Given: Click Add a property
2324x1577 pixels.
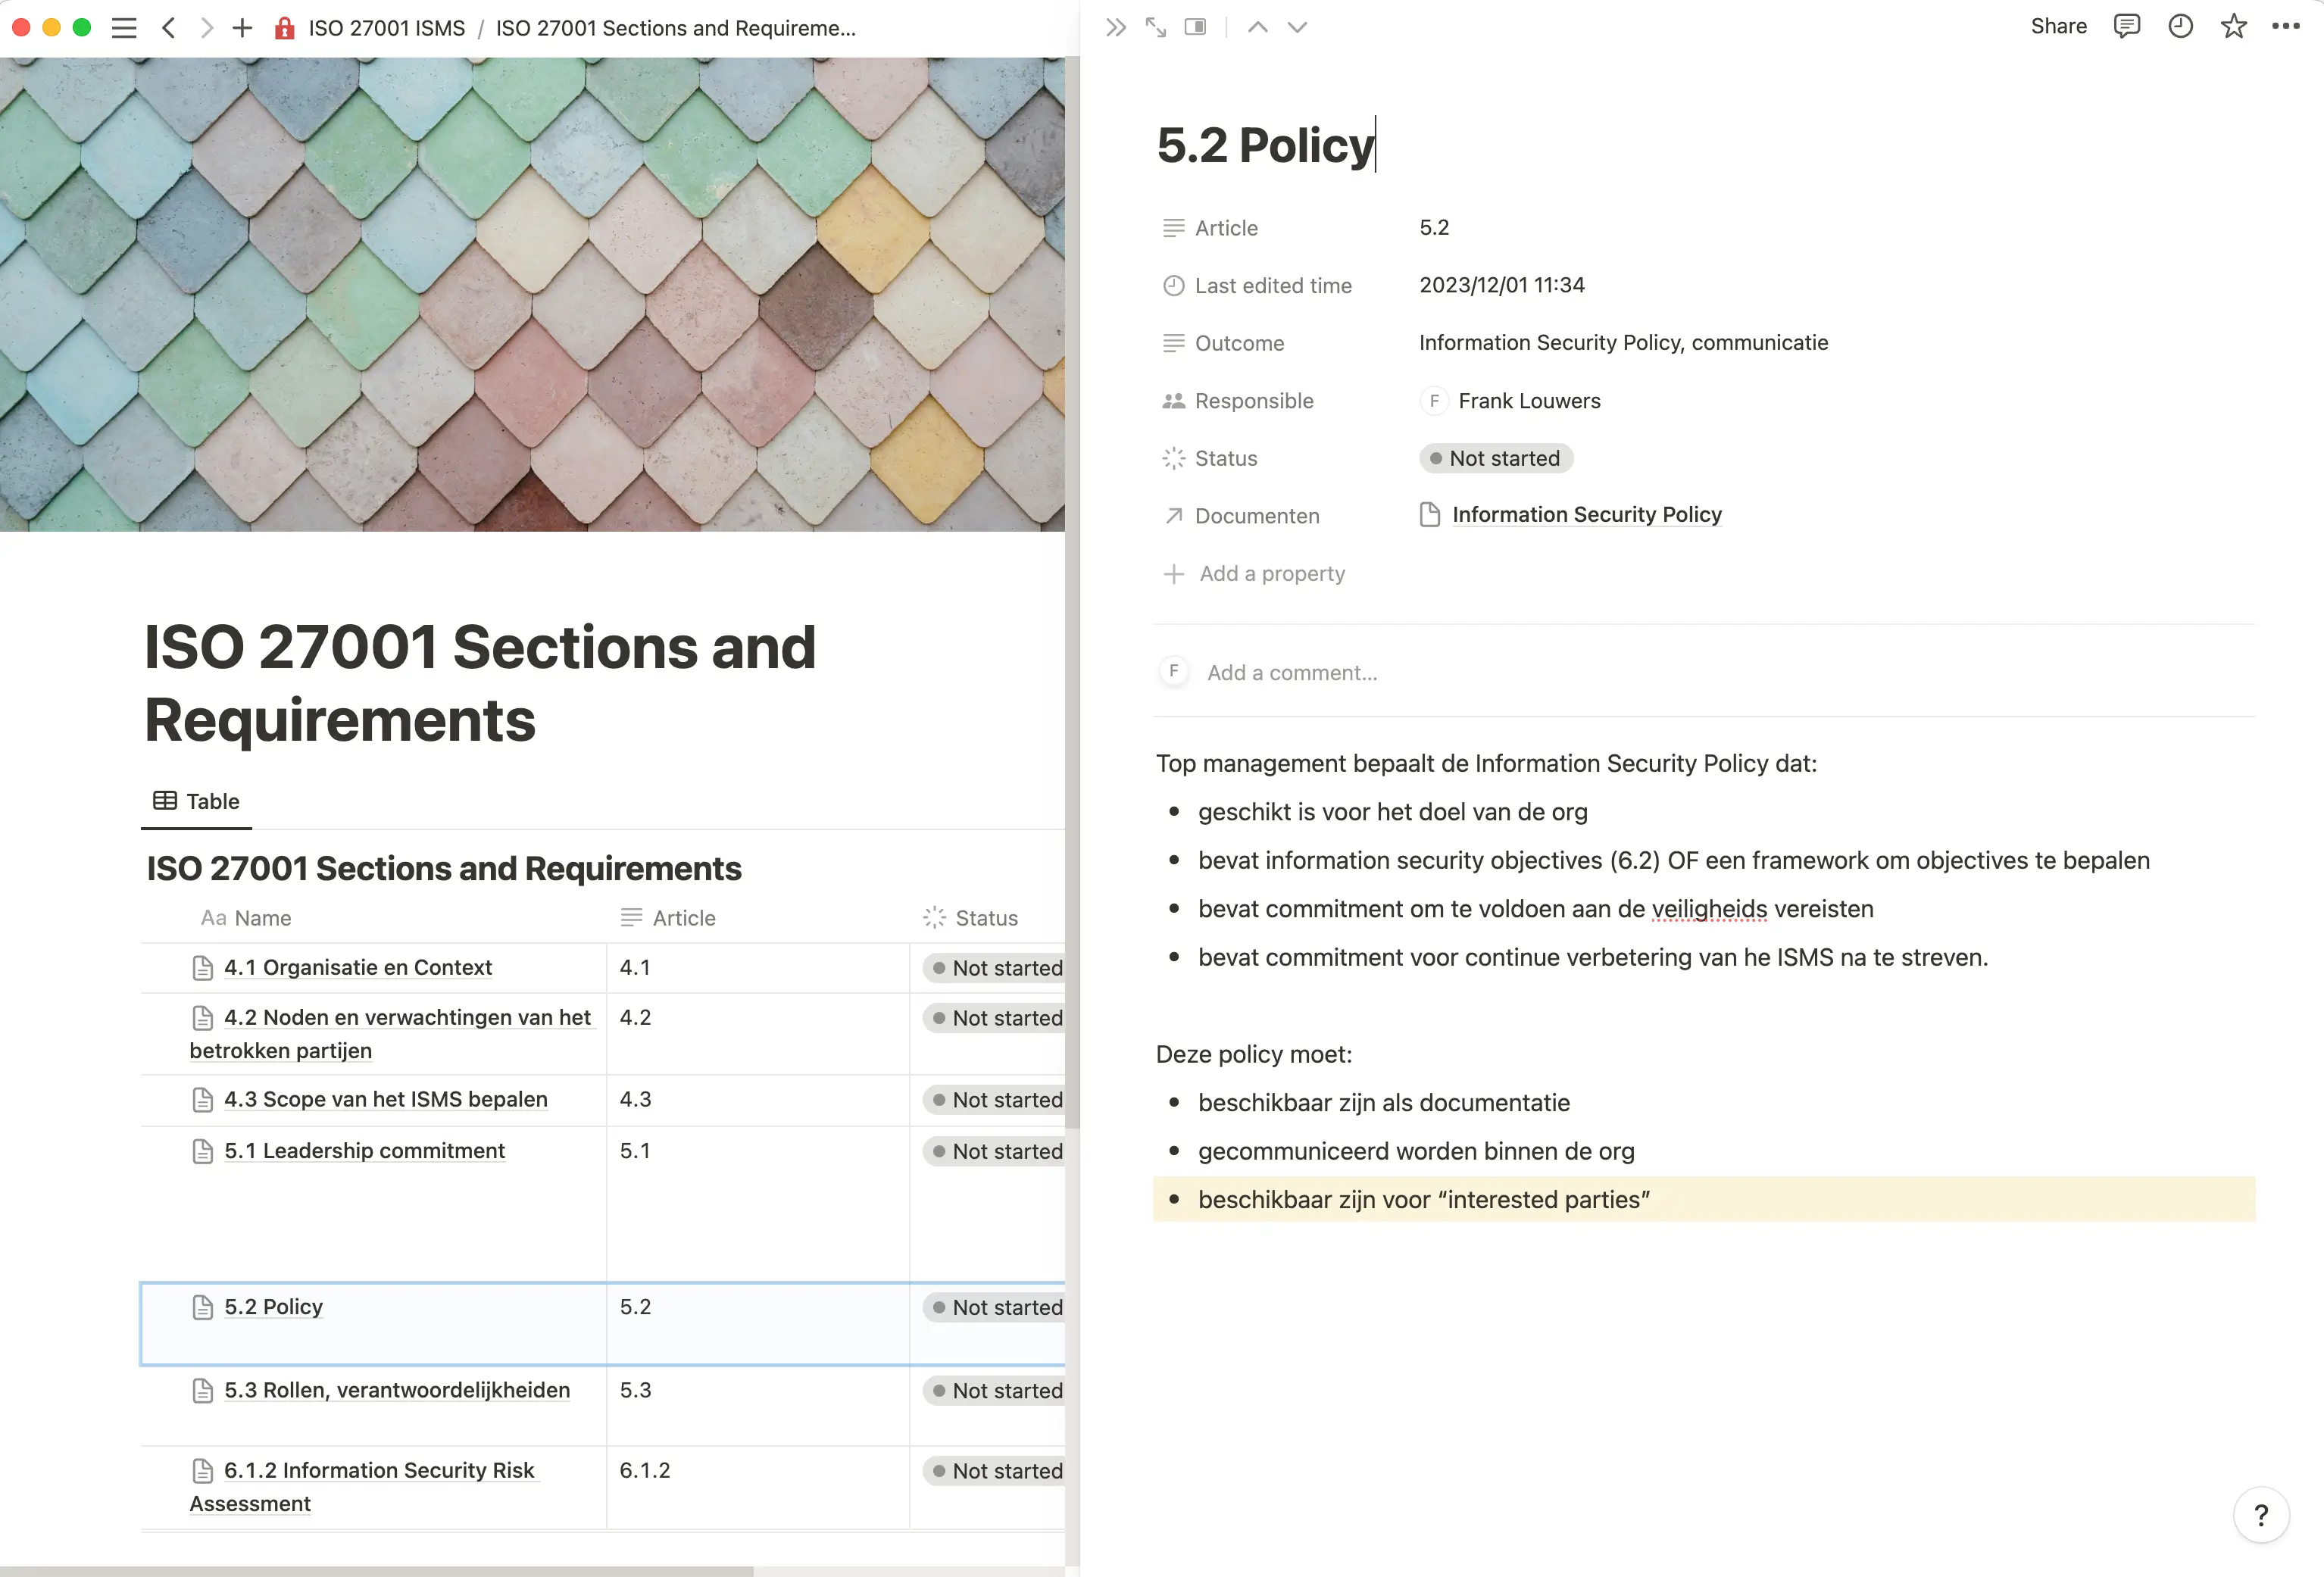Looking at the screenshot, I should click(1272, 574).
